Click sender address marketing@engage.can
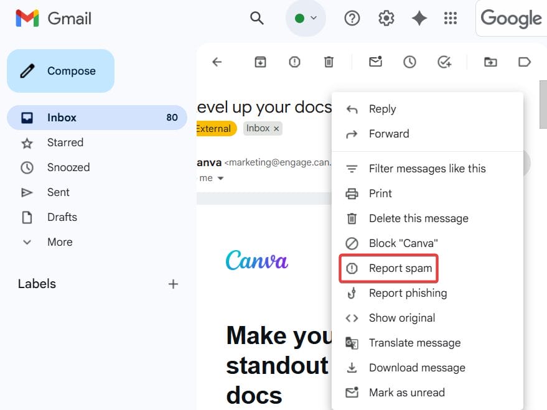Image resolution: width=547 pixels, height=410 pixels. (x=278, y=162)
